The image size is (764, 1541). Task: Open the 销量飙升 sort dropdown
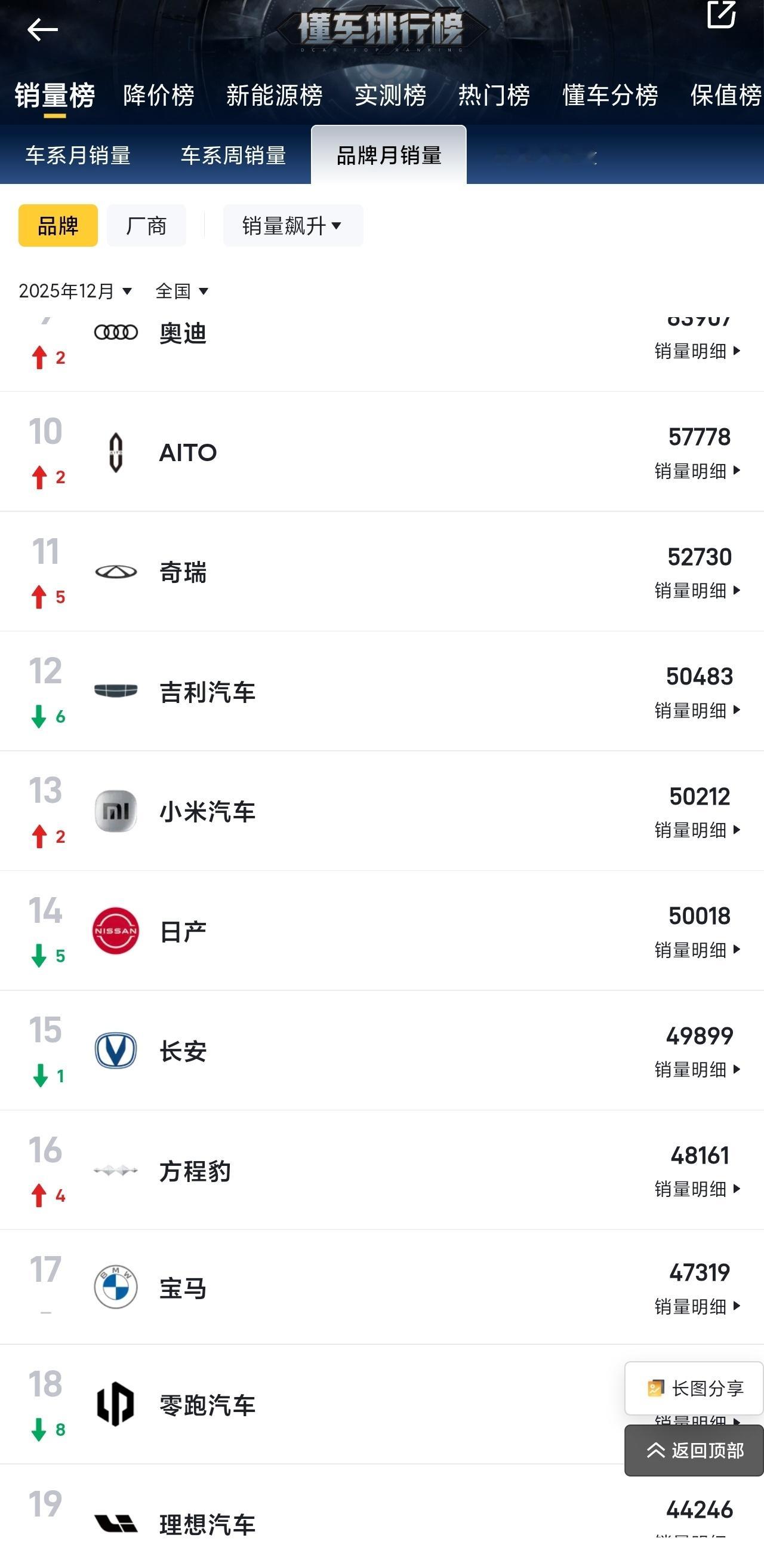292,226
